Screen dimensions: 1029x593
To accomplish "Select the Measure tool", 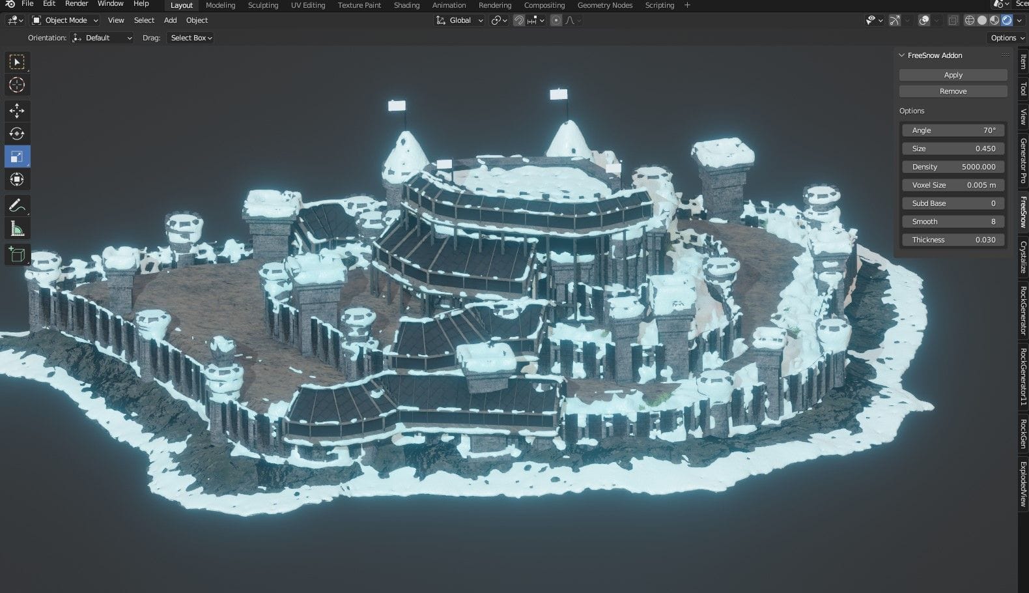I will click(x=17, y=229).
